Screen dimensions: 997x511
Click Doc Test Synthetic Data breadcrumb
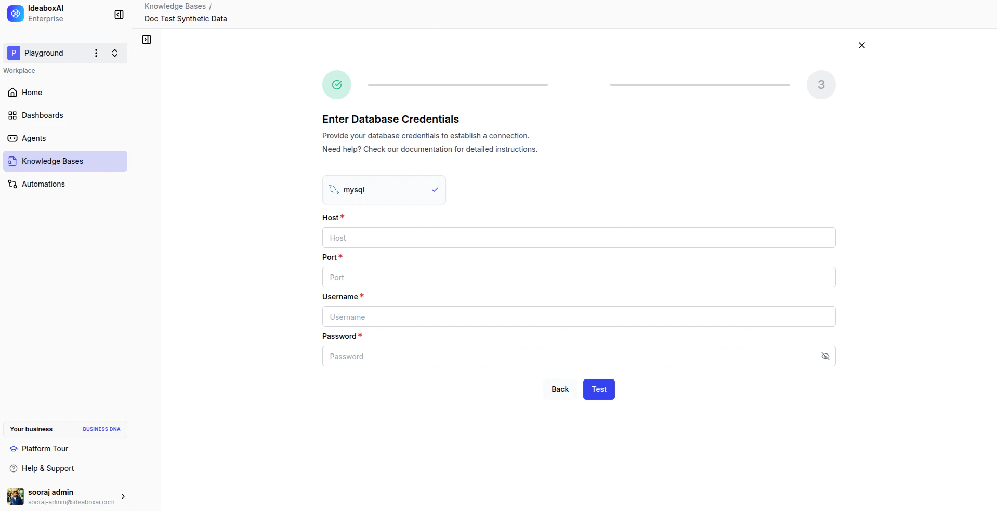[x=186, y=19]
